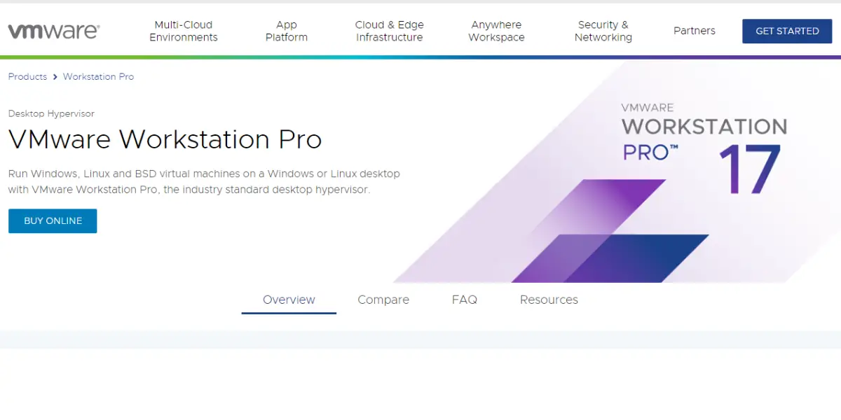Click the 'Run Windows, Linux and BSD' description

[x=204, y=181]
